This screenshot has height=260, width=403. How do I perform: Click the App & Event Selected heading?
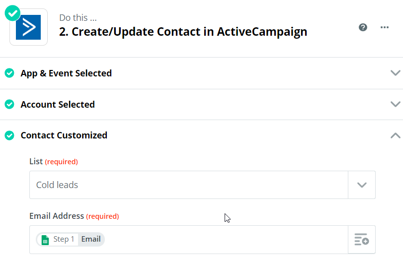pyautogui.click(x=66, y=73)
